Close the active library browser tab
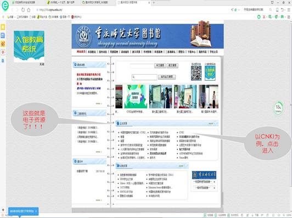This screenshot has width=292, height=218. pos(149,3)
